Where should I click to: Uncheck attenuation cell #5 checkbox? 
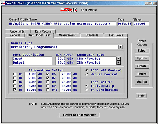pyautogui.click(x=15, y=90)
